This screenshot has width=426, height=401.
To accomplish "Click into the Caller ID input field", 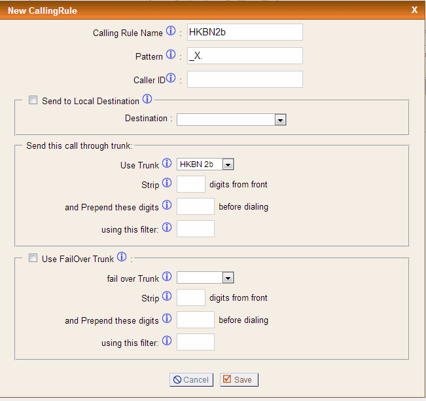I will (x=245, y=79).
